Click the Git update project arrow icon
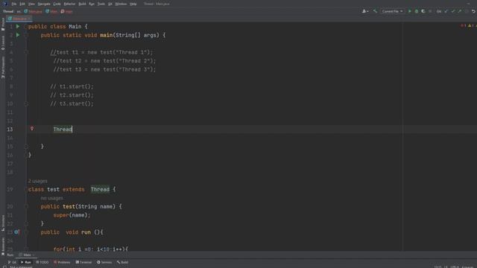This screenshot has width=477, height=268. point(446,11)
